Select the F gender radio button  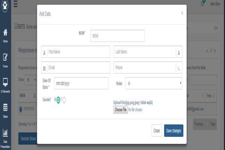(x=64, y=100)
